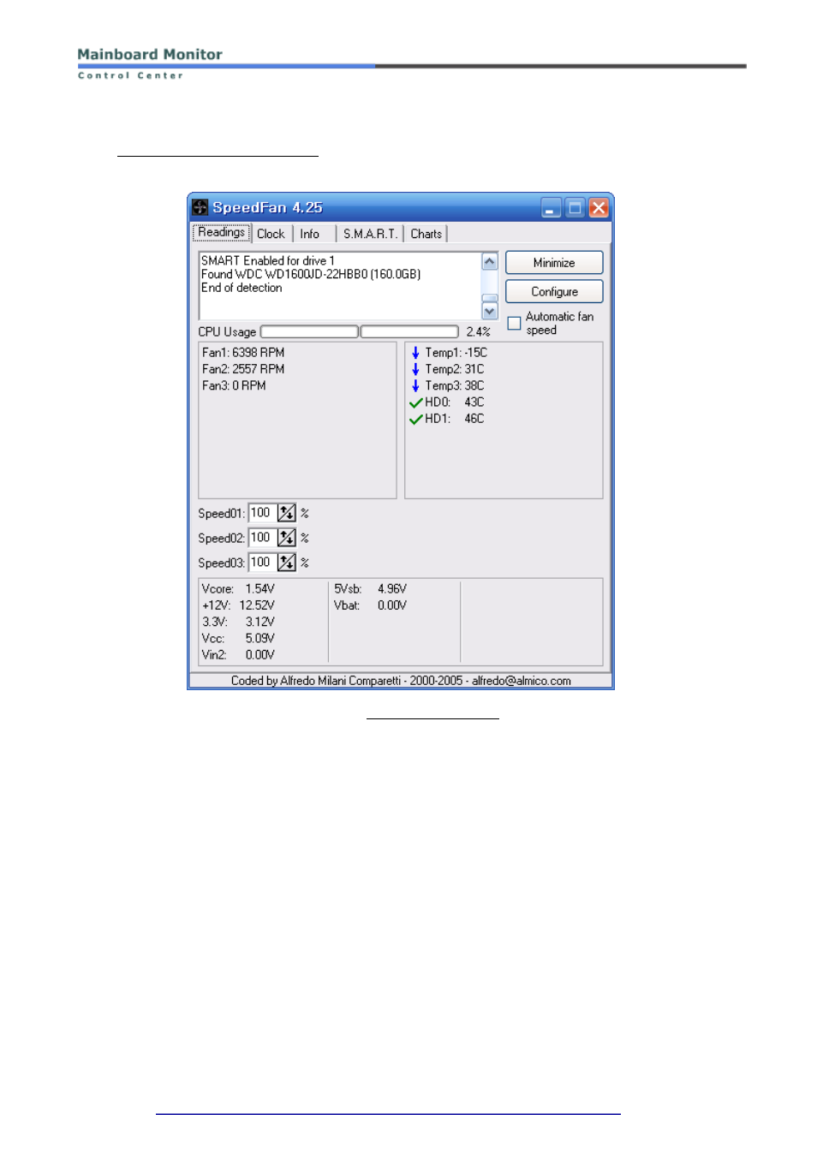Click the HD0: 43C reading
This screenshot has height=1156, width=817.
coord(454,402)
